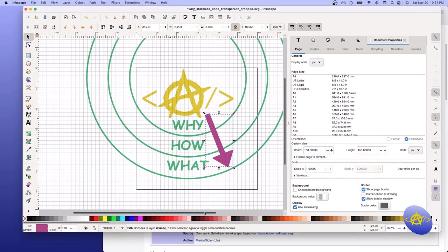This screenshot has width=448, height=252.
Task: Open the XML editor from toolbar
Action: point(211,17)
